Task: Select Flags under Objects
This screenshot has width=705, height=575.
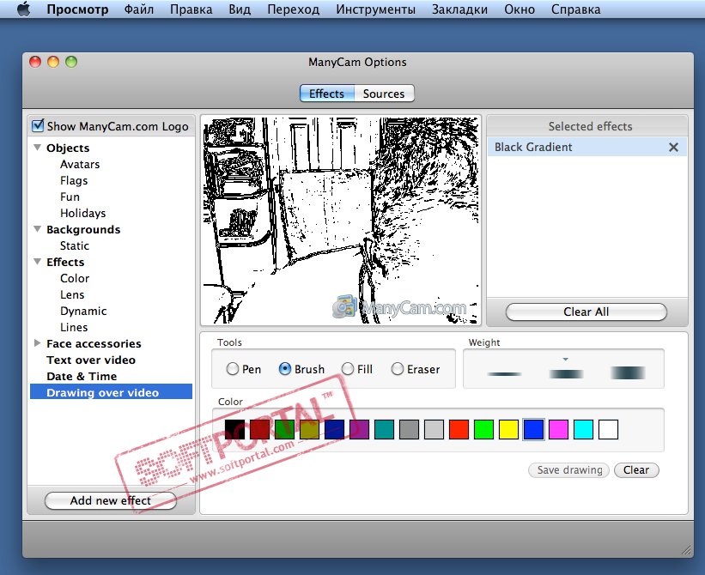Action: pyautogui.click(x=74, y=180)
